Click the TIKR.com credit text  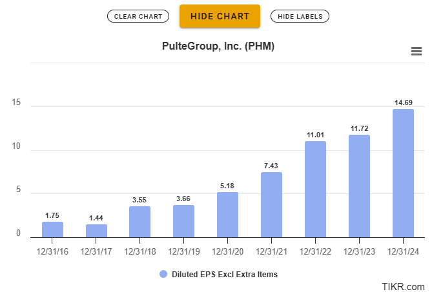[x=403, y=286]
